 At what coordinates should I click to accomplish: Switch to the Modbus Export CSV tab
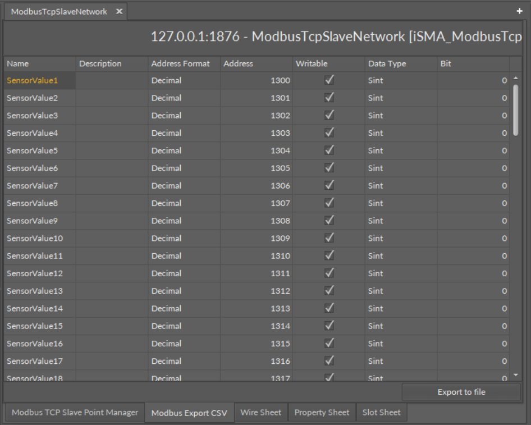189,412
